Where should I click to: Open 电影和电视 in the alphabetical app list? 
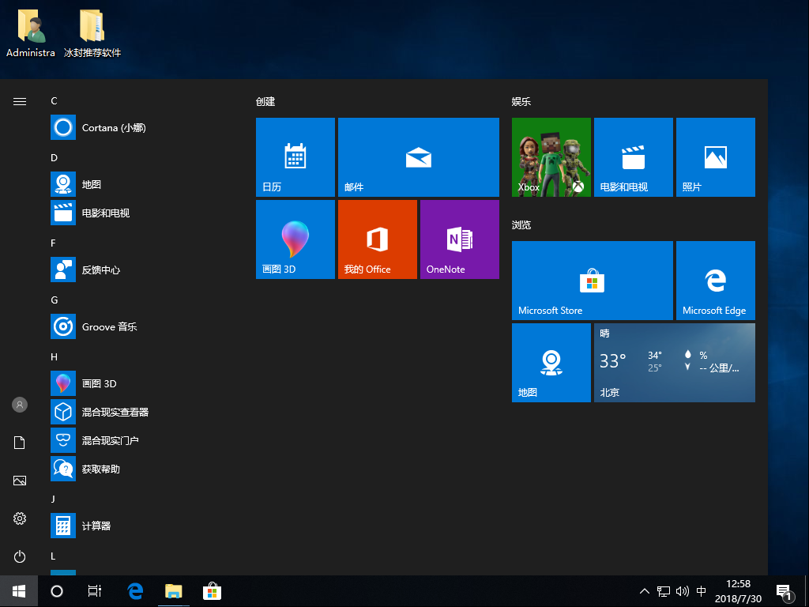coord(139,213)
